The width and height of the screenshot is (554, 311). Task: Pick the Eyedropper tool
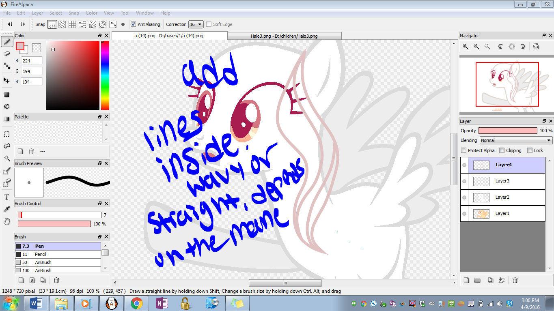(x=7, y=209)
